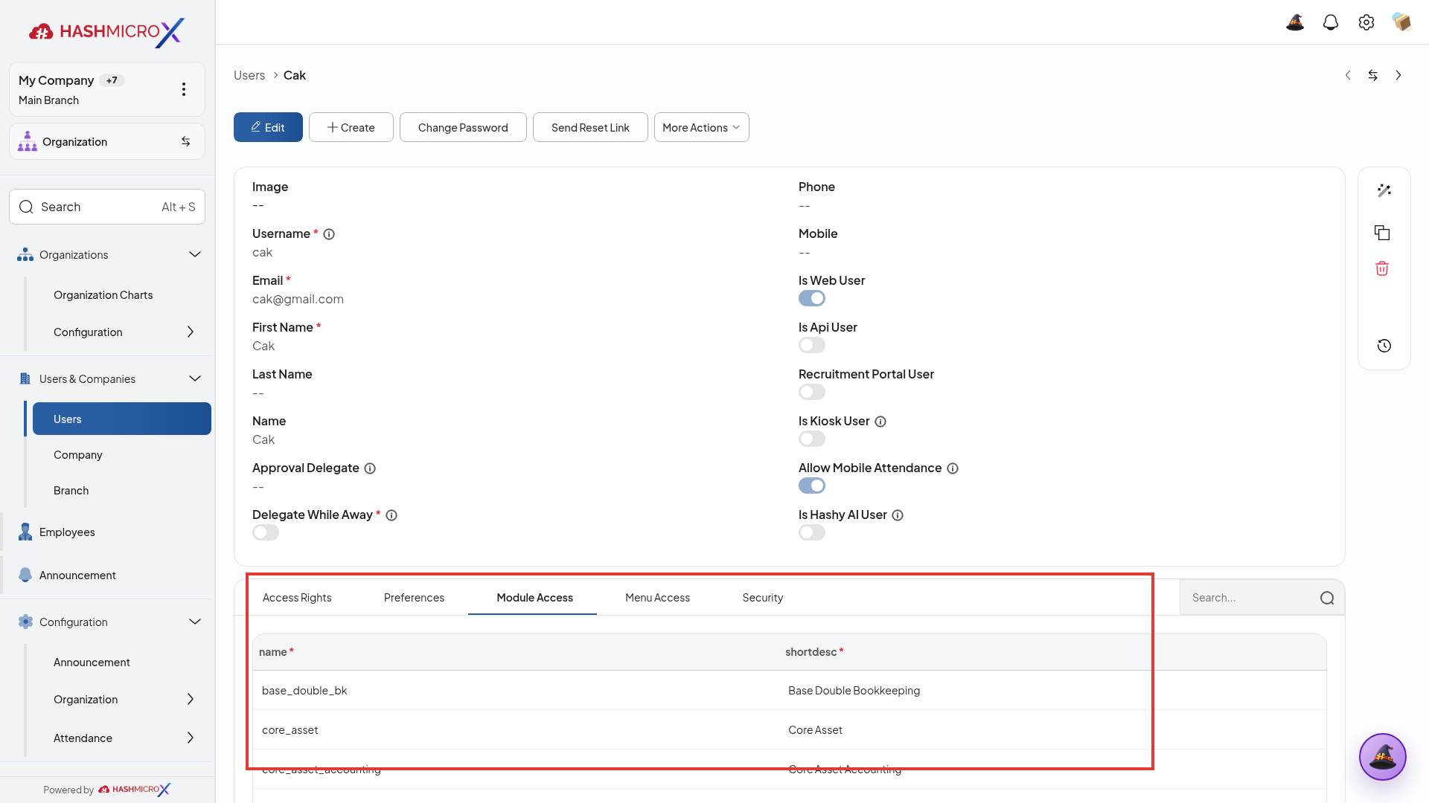This screenshot has width=1429, height=803.
Task: Switch to Menu Access tab
Action: click(657, 598)
